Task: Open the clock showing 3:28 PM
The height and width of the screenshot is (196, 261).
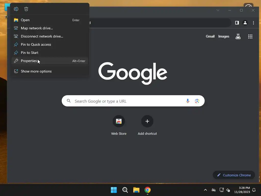Action: [x=242, y=190]
